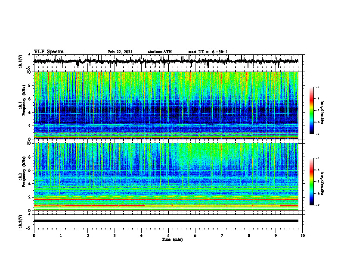
Task: Click time axis tick label "9"
Action: pyautogui.click(x=276, y=236)
